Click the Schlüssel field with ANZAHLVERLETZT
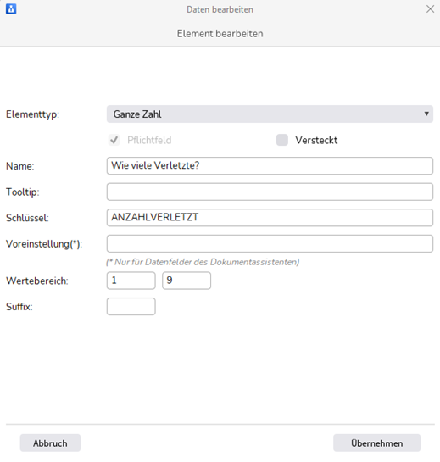This screenshot has width=440, height=462. [x=270, y=218]
